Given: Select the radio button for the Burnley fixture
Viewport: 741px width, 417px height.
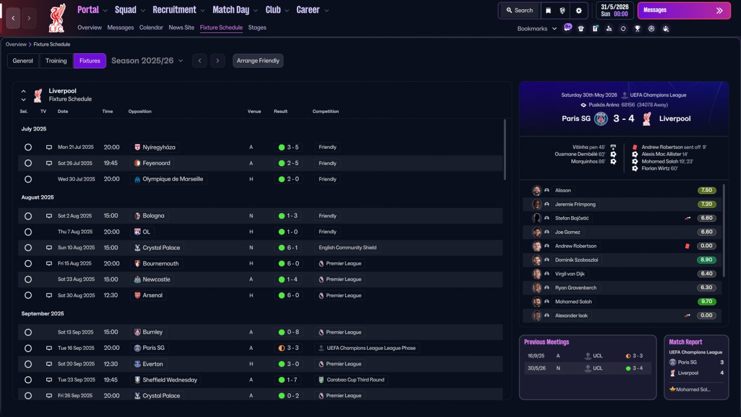Looking at the screenshot, I should click(28, 332).
